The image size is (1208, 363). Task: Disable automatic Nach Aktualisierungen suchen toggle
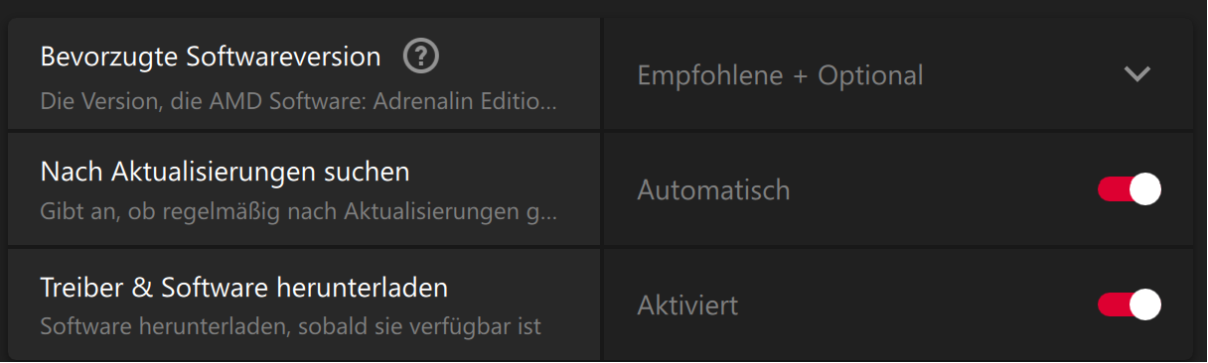pos(1130,189)
